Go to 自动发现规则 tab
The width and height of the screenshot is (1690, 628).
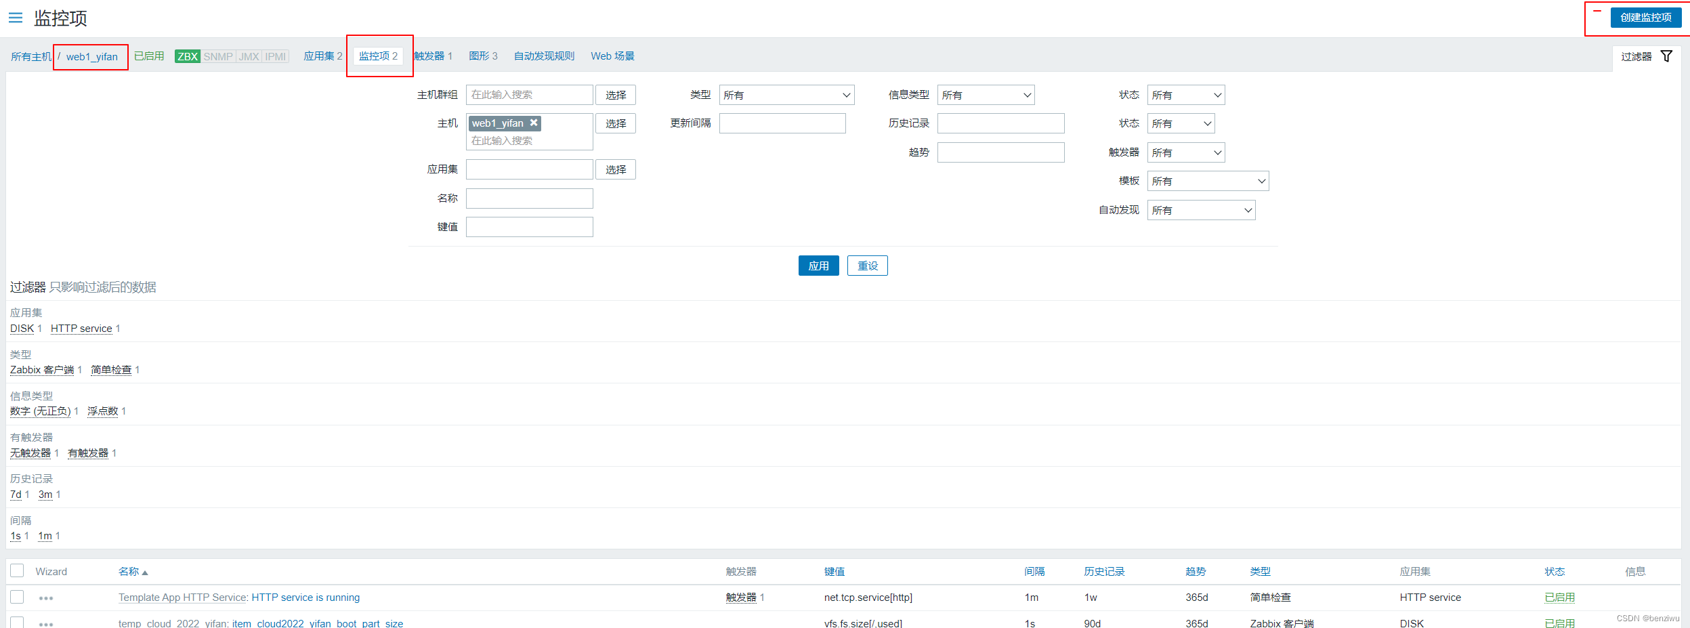(544, 56)
